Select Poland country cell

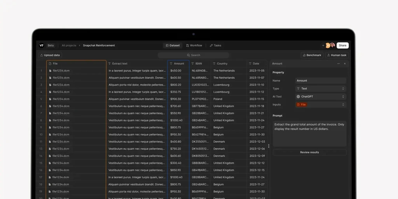coord(229,99)
